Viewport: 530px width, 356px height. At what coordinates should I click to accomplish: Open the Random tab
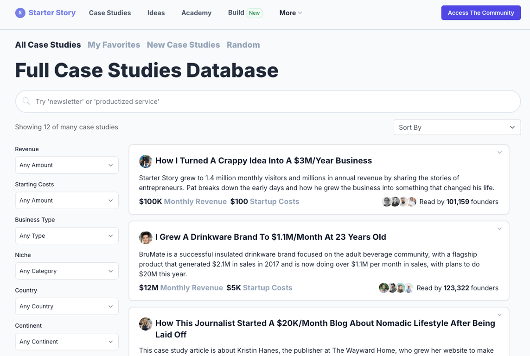[243, 45]
